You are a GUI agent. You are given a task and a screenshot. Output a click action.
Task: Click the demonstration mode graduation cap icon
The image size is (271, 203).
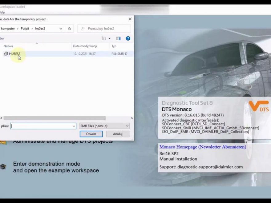pos(3,167)
